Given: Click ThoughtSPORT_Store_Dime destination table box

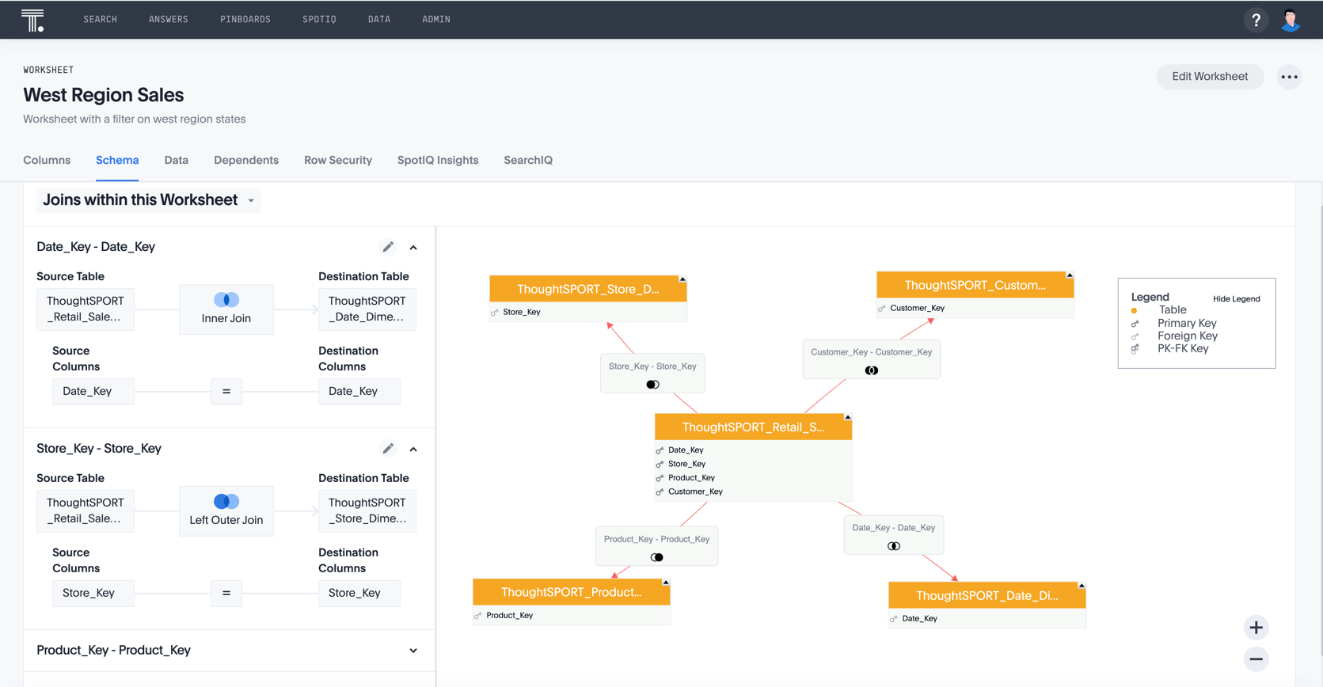Looking at the screenshot, I should tap(367, 511).
